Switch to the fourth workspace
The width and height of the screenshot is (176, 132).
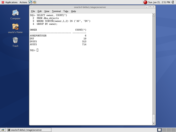pyautogui.click(x=173, y=130)
